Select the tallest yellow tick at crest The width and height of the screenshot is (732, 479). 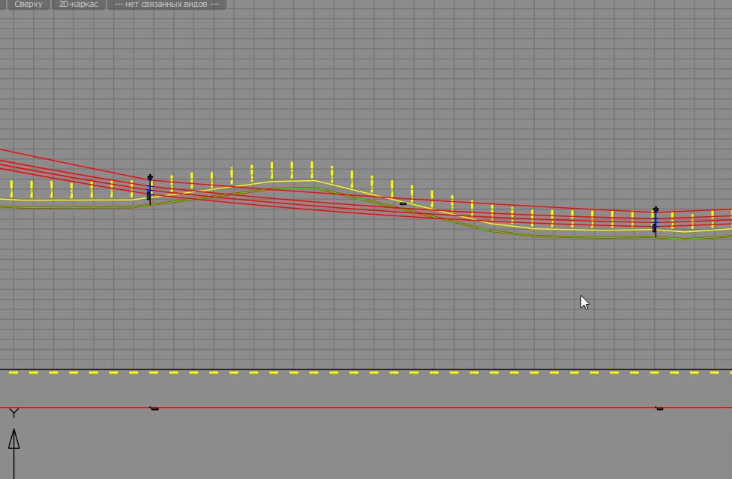click(312, 169)
